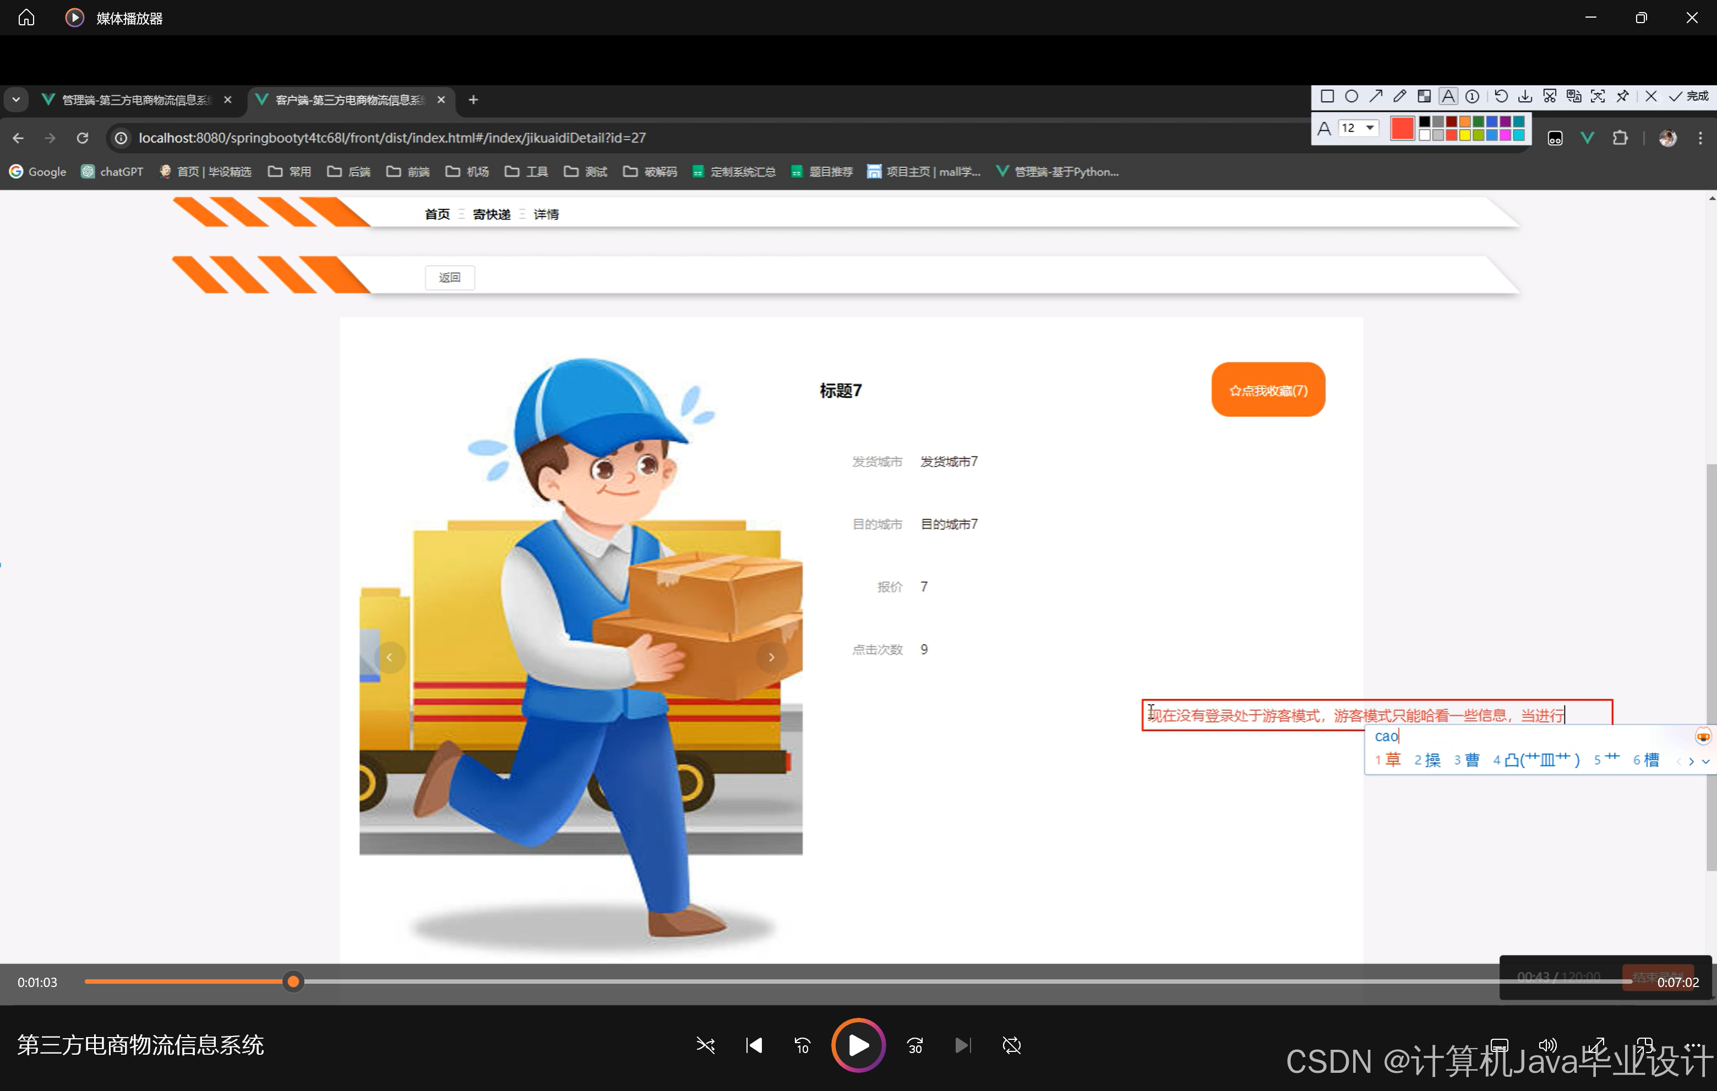
Task: Click 完成 to finish screenshot
Action: coord(1689,96)
